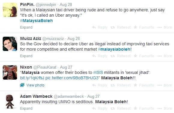Open the #MalaysiaBoleh hashtag in PinPin's tweet
Image resolution: width=174 pixels, height=113 pixels.
click(36, 21)
